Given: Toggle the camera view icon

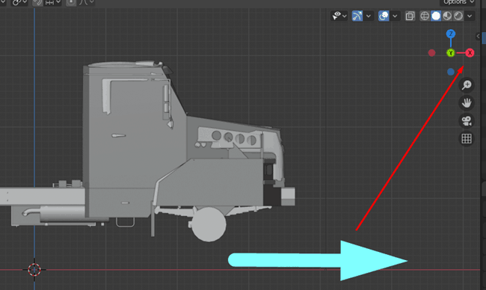Looking at the screenshot, I should [x=467, y=120].
